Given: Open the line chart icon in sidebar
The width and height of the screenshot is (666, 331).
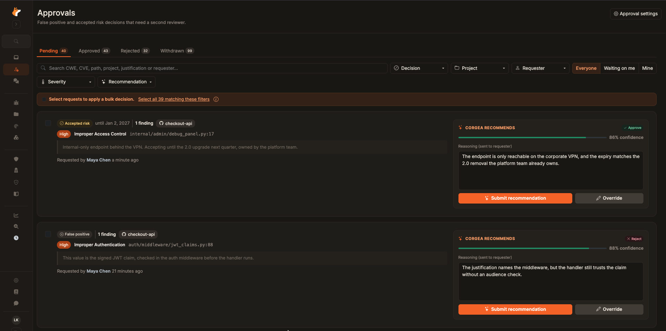Looking at the screenshot, I should click(16, 215).
